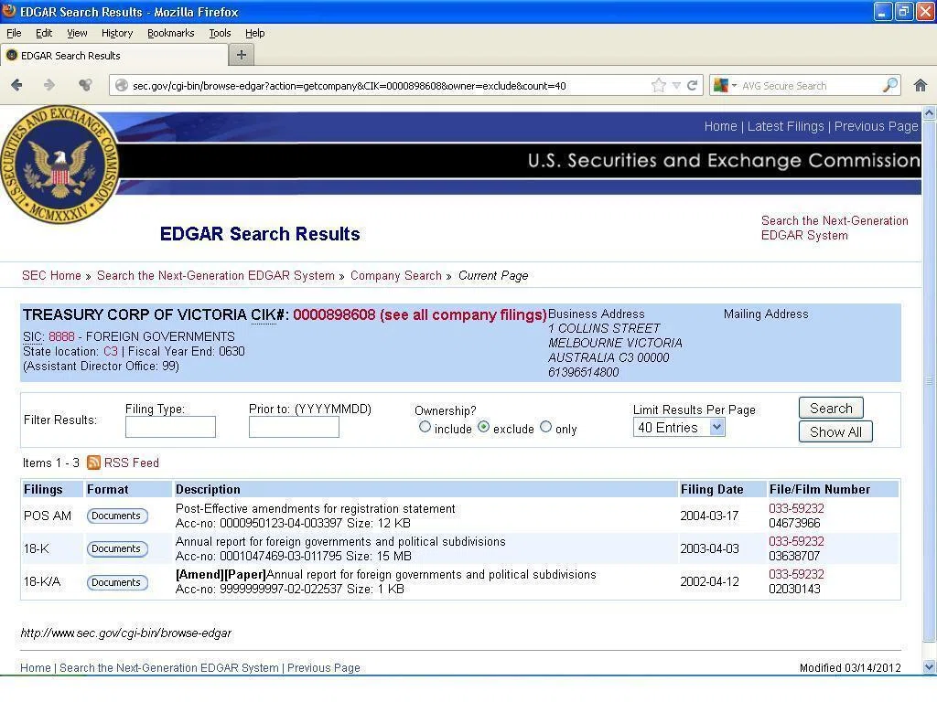Select the EDGAR Search Results tab
This screenshot has width=937, height=702.
pyautogui.click(x=114, y=56)
